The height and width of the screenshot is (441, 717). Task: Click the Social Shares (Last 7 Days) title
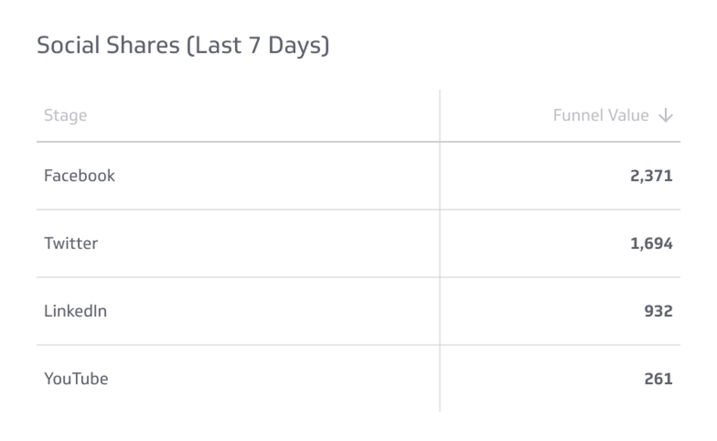[x=183, y=44]
